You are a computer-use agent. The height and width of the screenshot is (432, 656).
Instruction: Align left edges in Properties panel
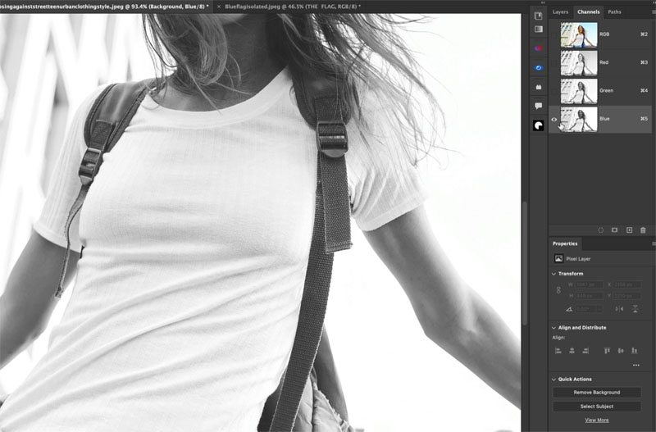coord(558,350)
